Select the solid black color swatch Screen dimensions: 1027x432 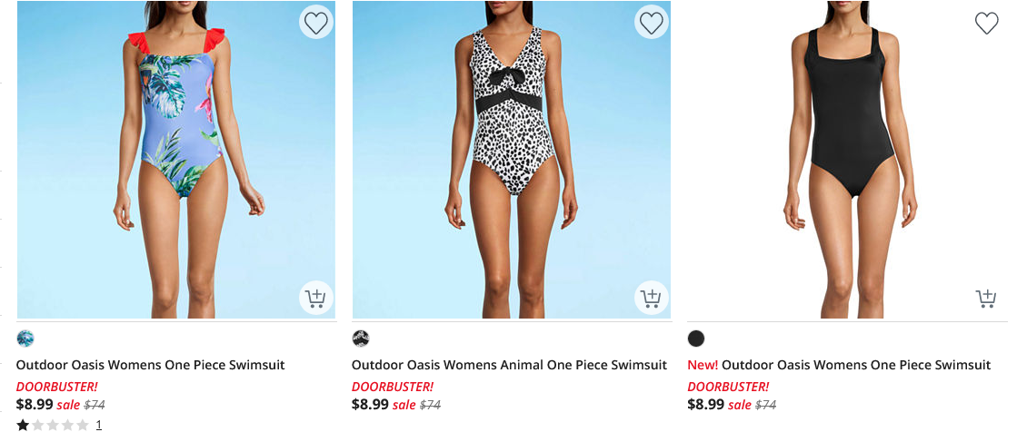696,339
